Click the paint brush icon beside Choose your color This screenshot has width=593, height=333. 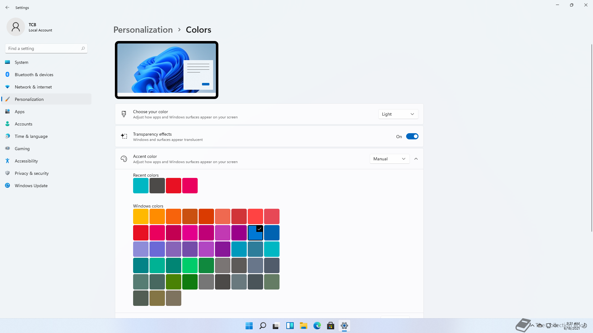[x=124, y=114]
